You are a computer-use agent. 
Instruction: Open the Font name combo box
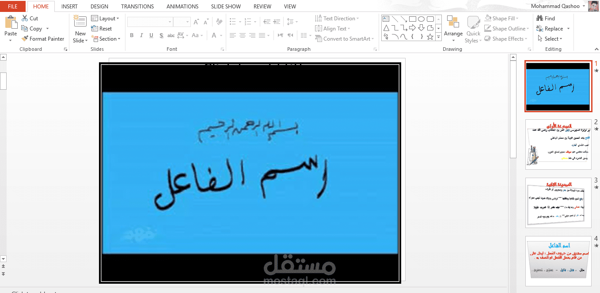tap(150, 22)
